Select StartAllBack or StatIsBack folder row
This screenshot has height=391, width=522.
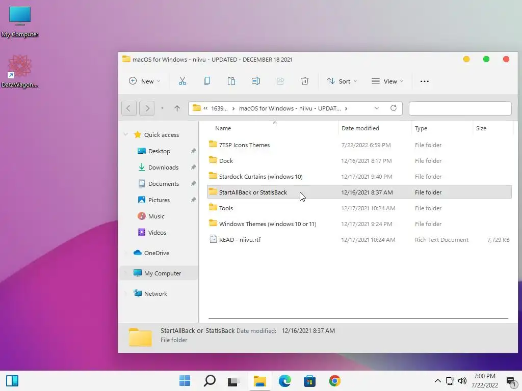tap(359, 192)
